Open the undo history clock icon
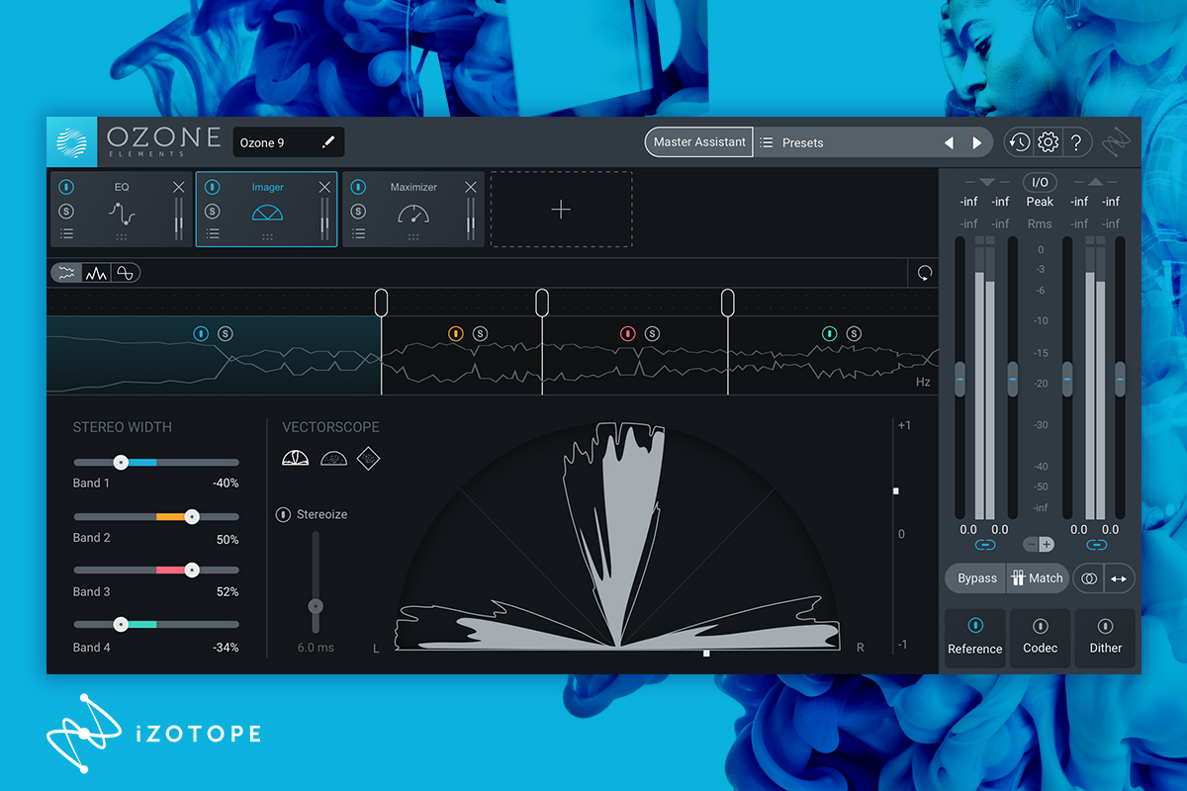 [x=1019, y=142]
